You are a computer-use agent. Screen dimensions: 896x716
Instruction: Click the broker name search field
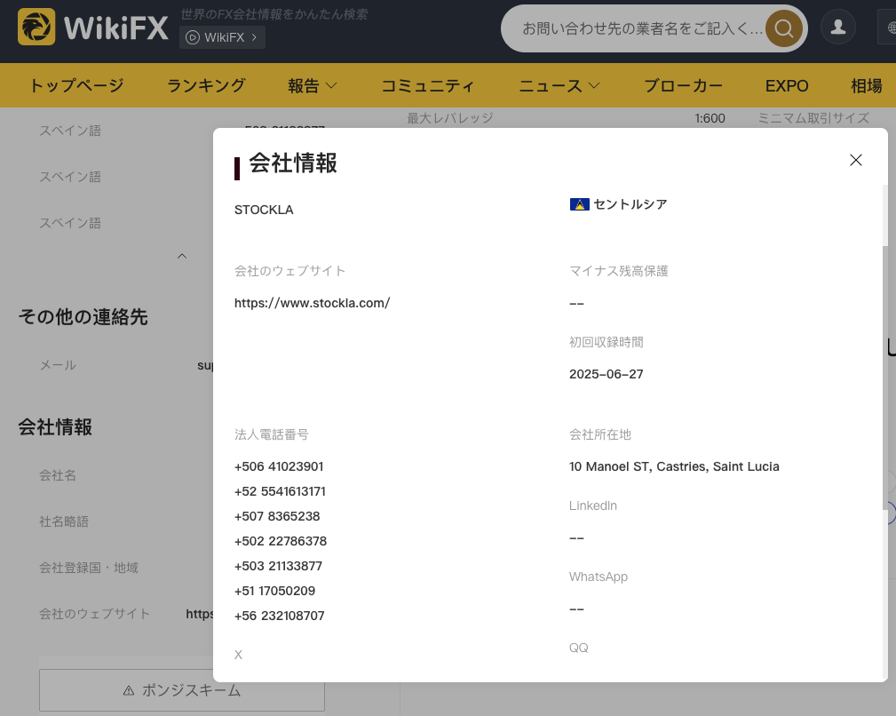click(642, 28)
